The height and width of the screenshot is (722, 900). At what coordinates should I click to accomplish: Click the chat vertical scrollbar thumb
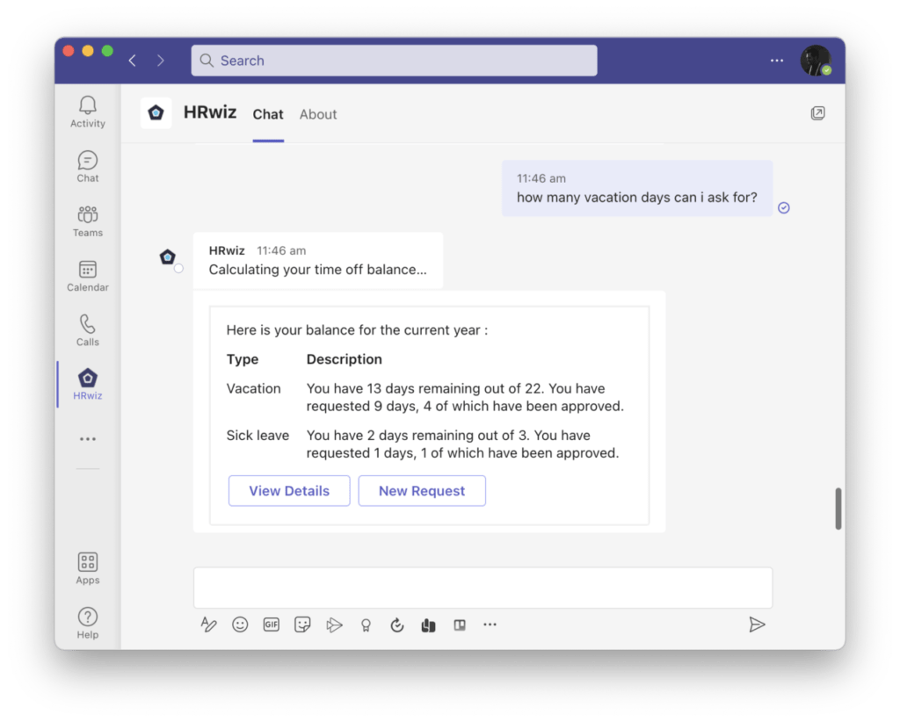coord(838,509)
